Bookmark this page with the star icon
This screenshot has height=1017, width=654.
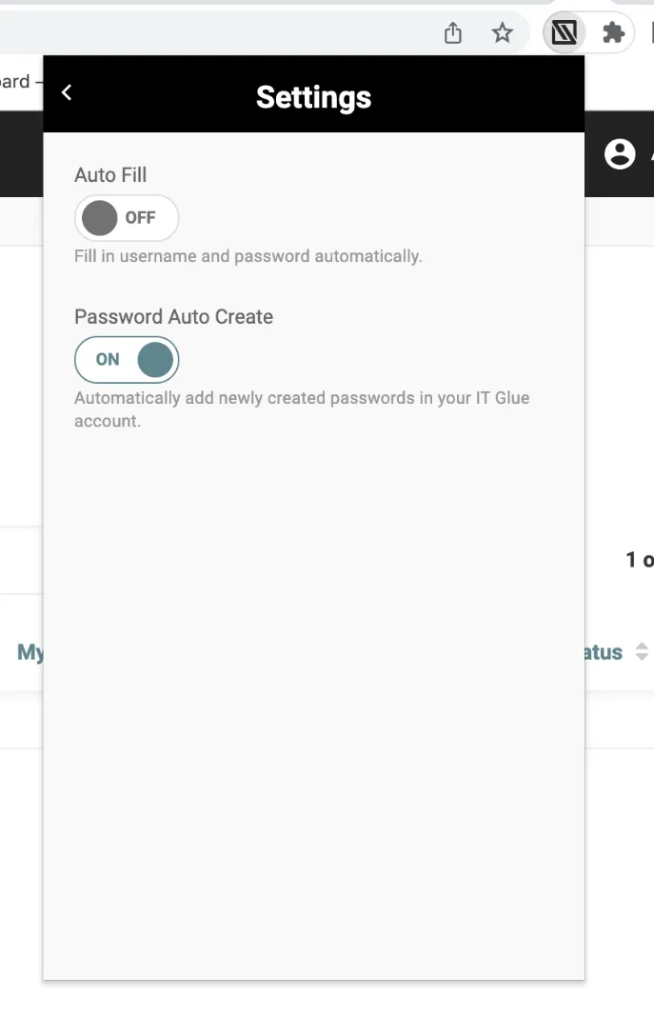pyautogui.click(x=502, y=34)
